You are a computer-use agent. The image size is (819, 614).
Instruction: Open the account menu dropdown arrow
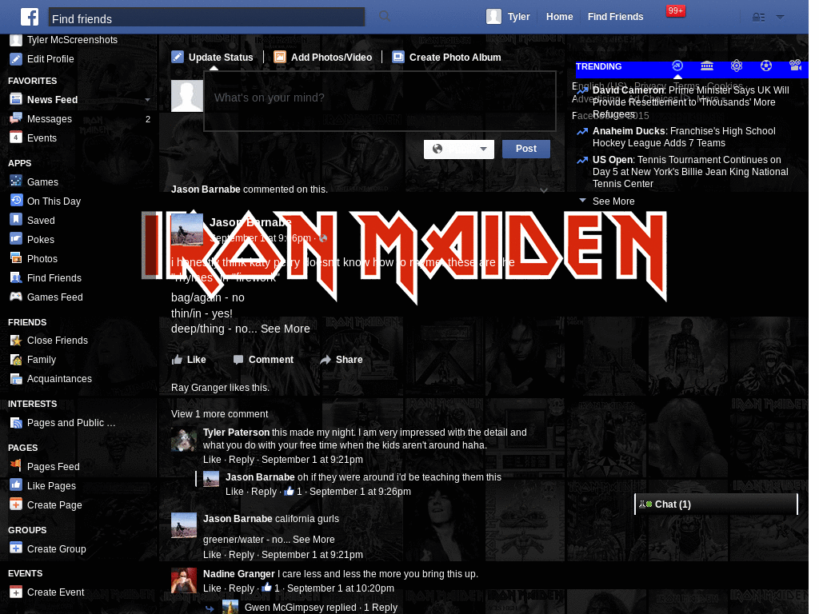tap(781, 18)
